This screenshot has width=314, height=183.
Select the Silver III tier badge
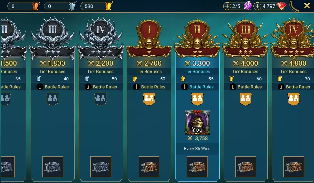(x=53, y=38)
